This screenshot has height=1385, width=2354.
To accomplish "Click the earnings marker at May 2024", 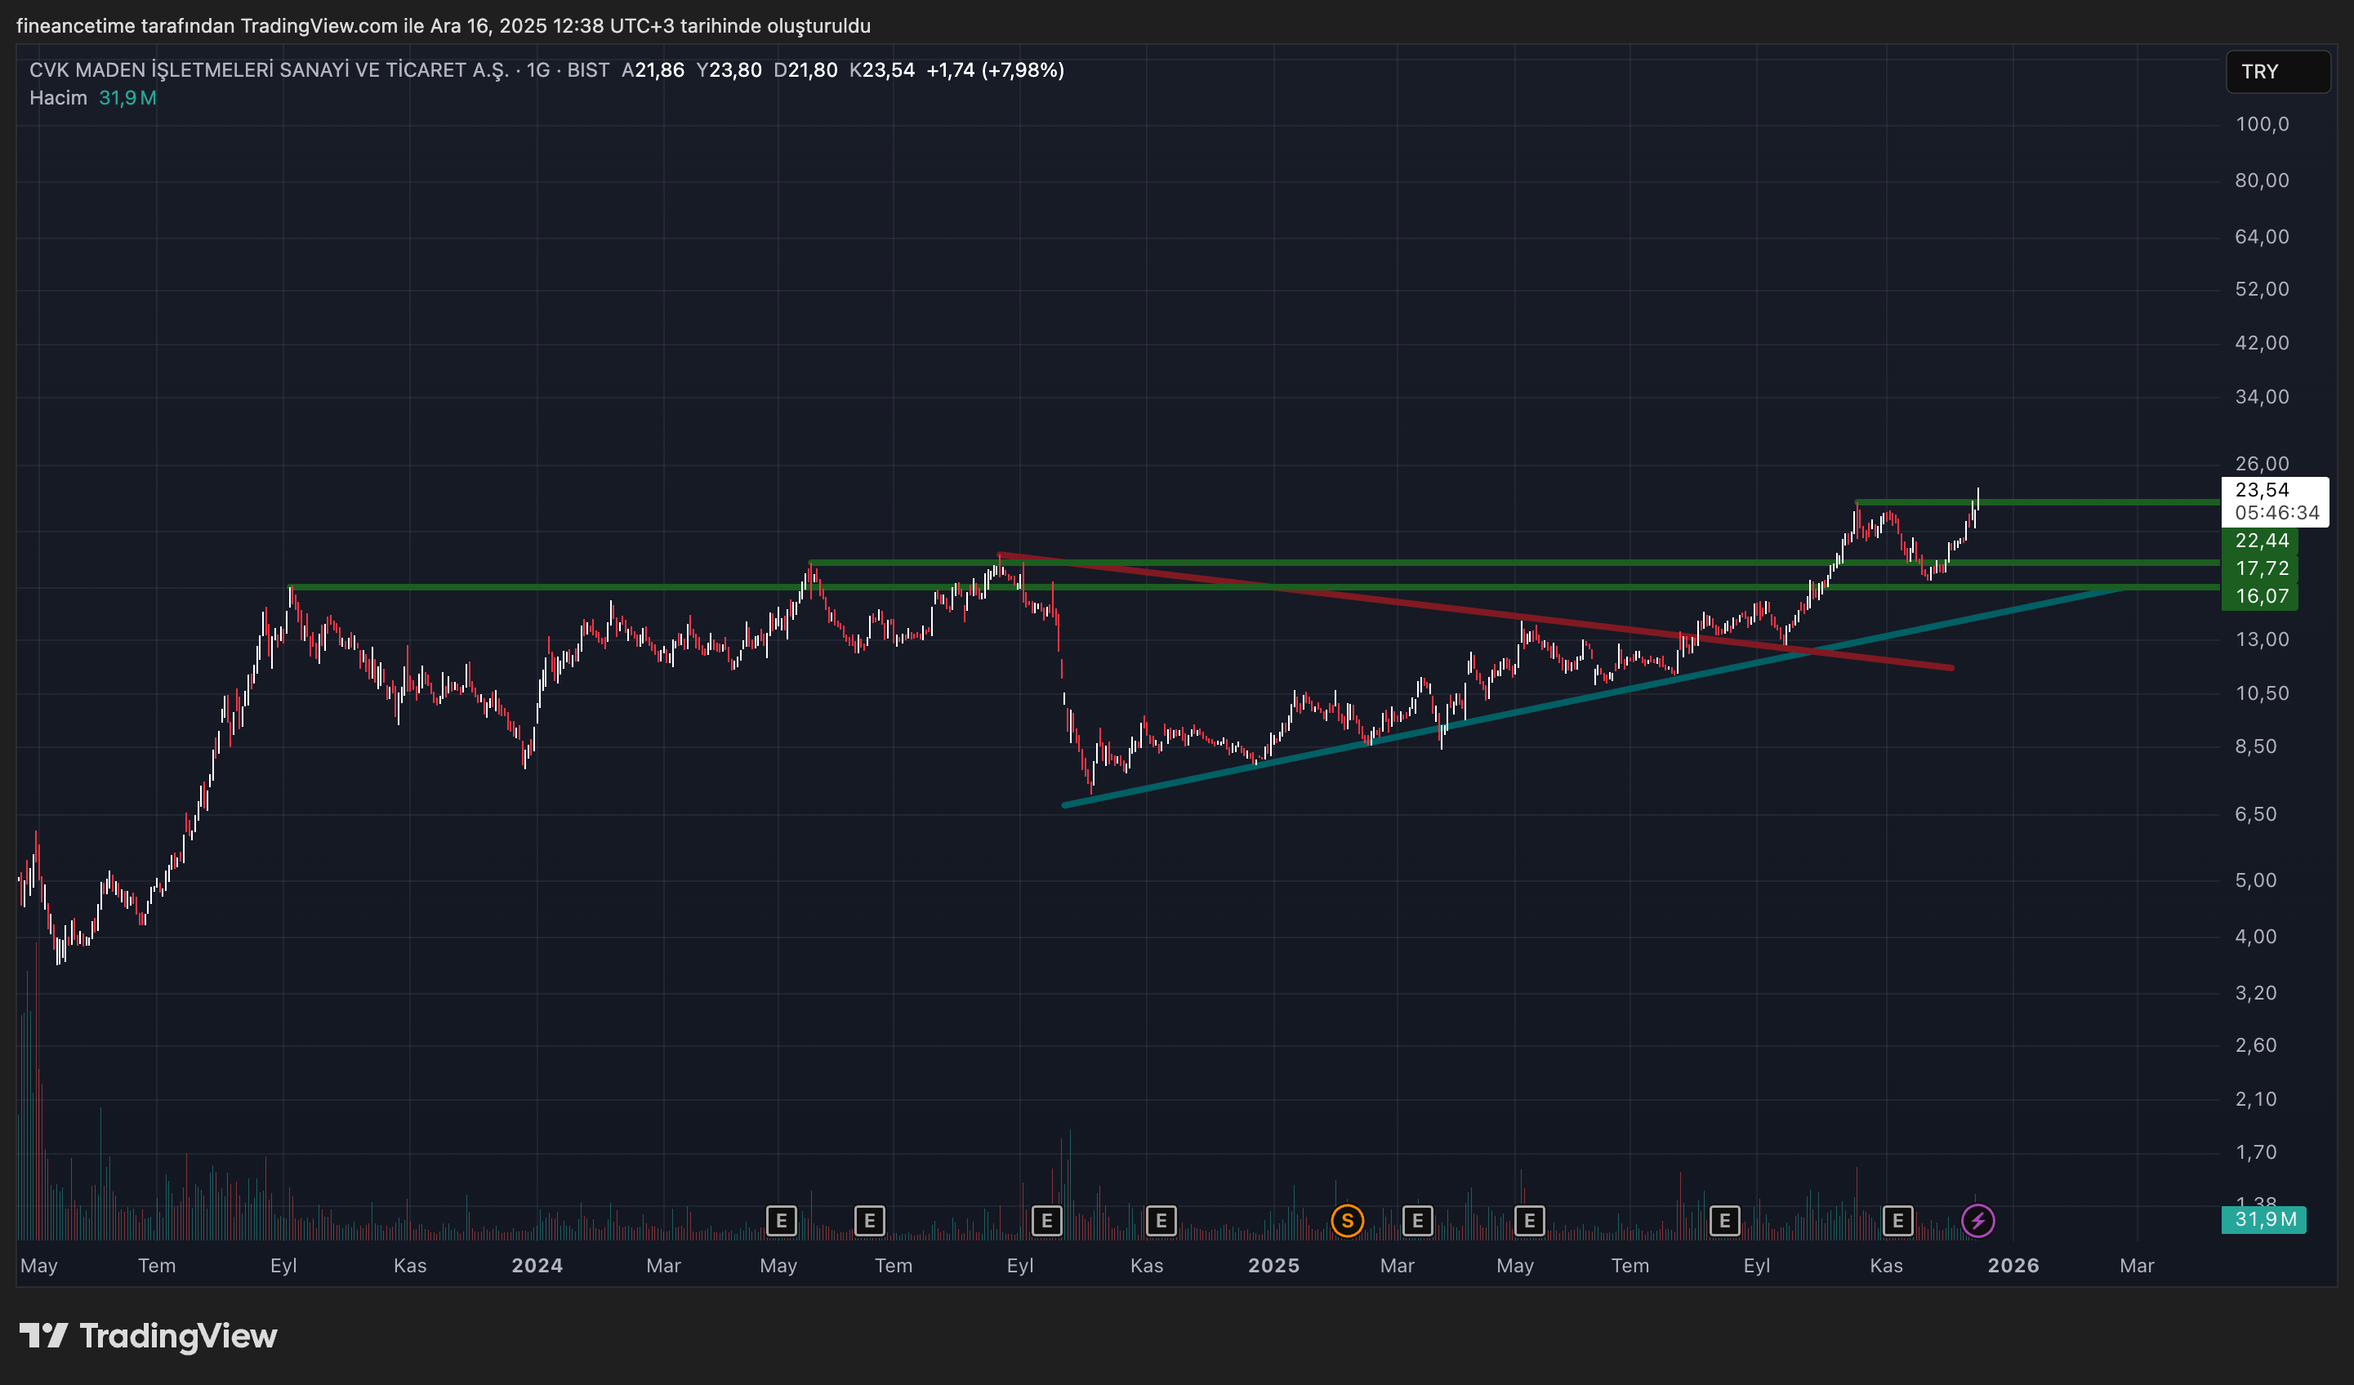I will click(x=781, y=1220).
